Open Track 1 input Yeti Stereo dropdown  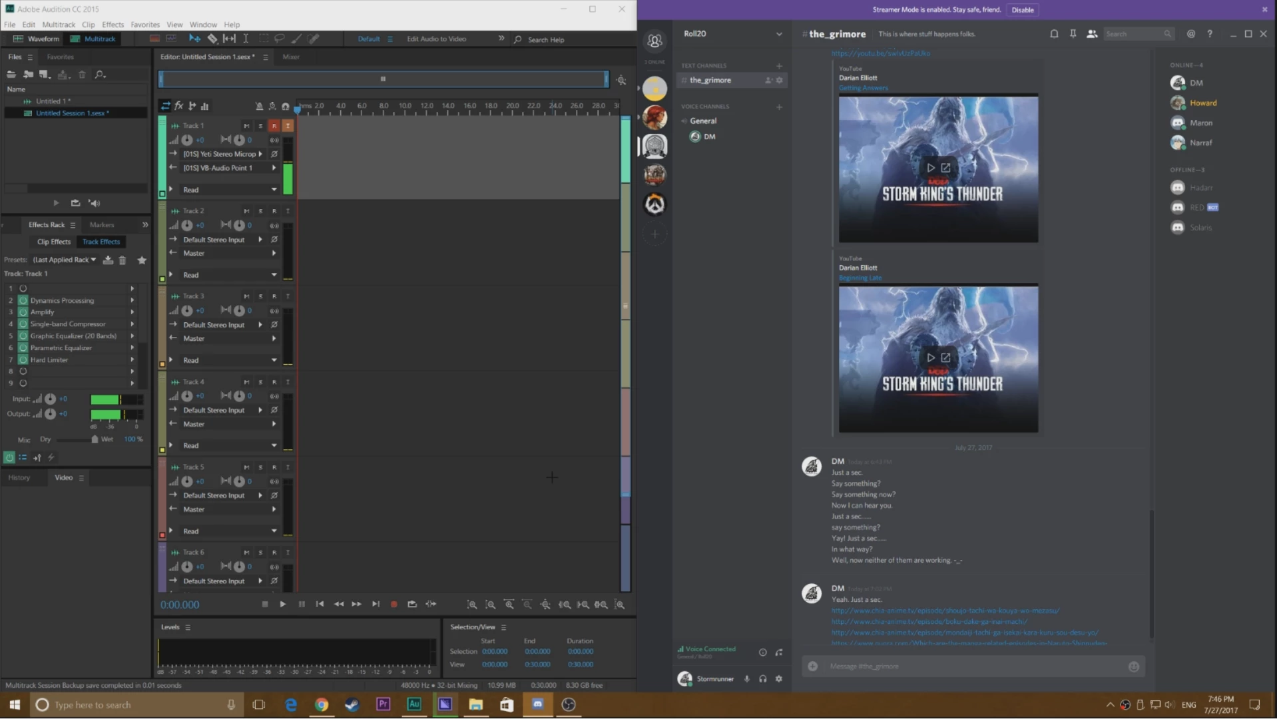[222, 154]
